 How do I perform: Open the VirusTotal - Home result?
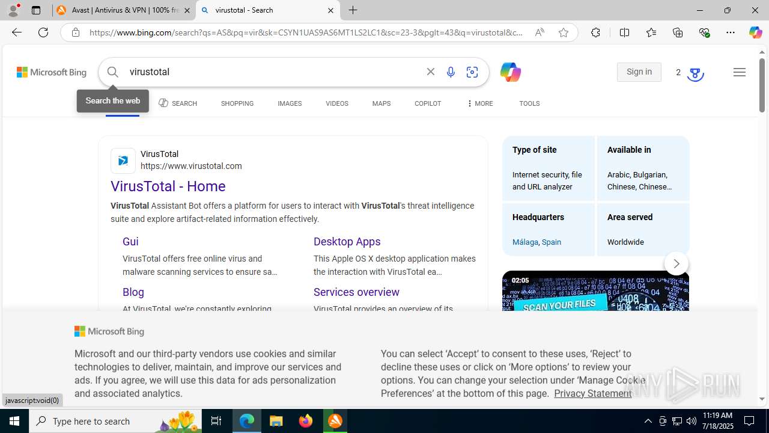(x=168, y=186)
